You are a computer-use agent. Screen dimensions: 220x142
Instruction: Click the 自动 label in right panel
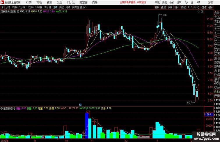(x=217, y=92)
